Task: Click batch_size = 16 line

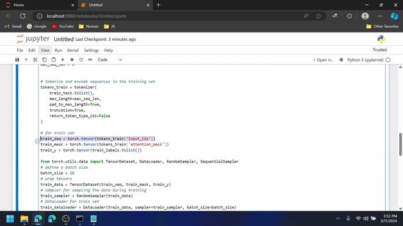Action: [57, 173]
